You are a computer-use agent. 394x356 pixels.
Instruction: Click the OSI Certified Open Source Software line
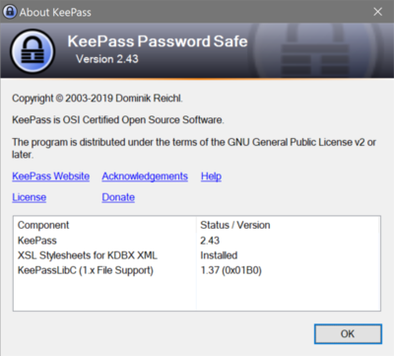(x=118, y=120)
